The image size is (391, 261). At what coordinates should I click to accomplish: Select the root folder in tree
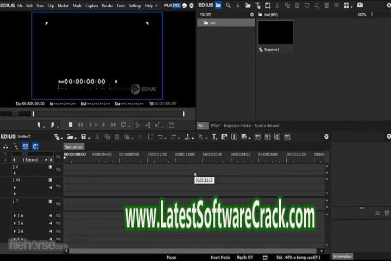pyautogui.click(x=226, y=23)
